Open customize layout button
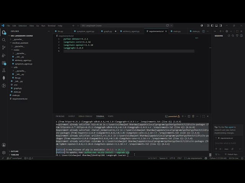This screenshot has width=245, height=183. (208, 26)
